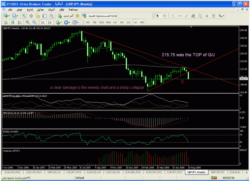The width and height of the screenshot is (250, 181).
Task: Open the Tools menu (أدوات)
Action: tap(51, 10)
